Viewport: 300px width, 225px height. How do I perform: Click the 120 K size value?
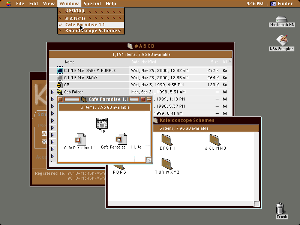(x=213, y=85)
